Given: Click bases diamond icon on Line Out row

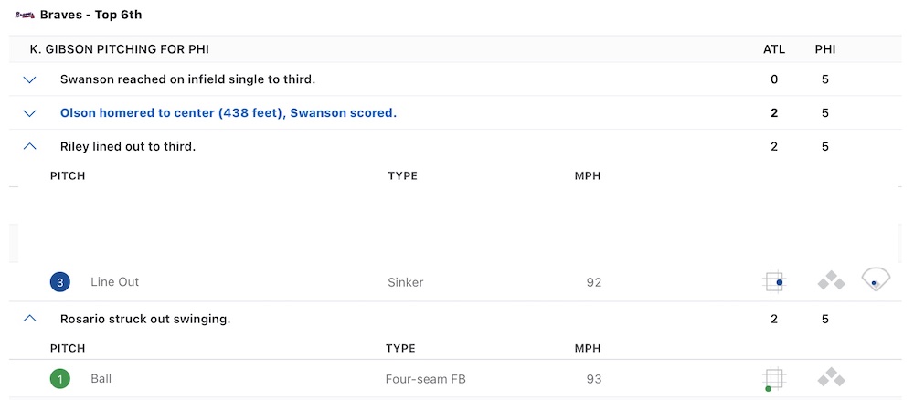Looking at the screenshot, I should click(831, 282).
